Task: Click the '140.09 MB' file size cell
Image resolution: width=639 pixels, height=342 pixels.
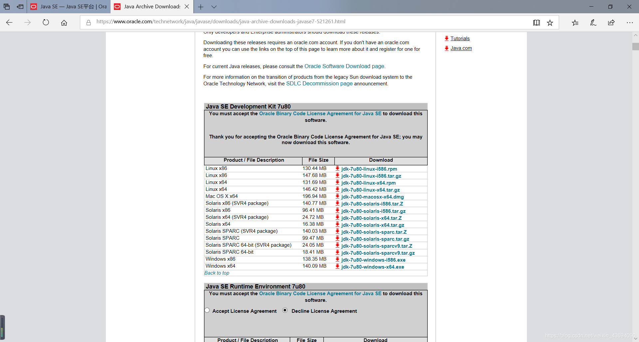Action: pos(315,266)
